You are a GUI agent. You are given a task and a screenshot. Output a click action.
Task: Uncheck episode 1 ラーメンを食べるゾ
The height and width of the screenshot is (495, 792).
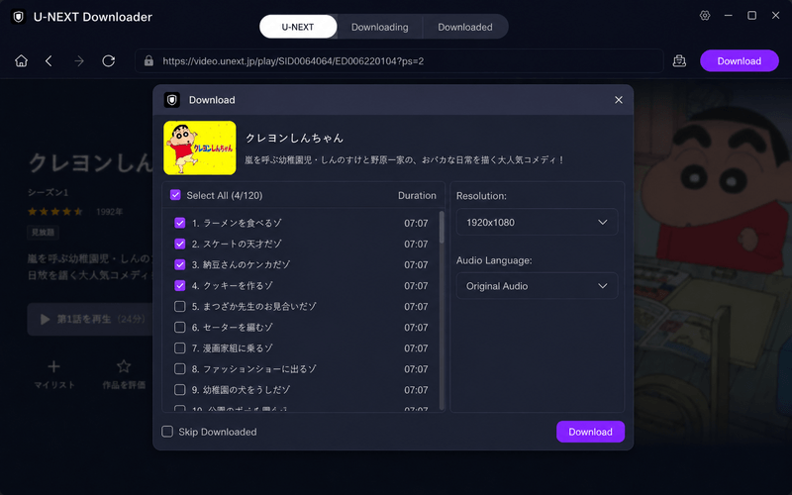click(180, 223)
